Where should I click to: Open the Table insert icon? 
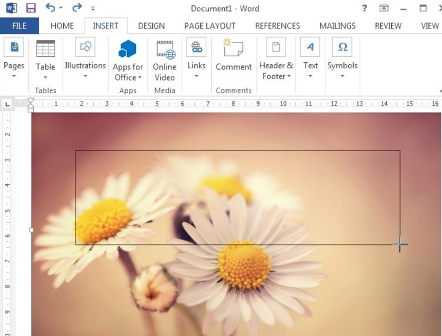pos(45,49)
